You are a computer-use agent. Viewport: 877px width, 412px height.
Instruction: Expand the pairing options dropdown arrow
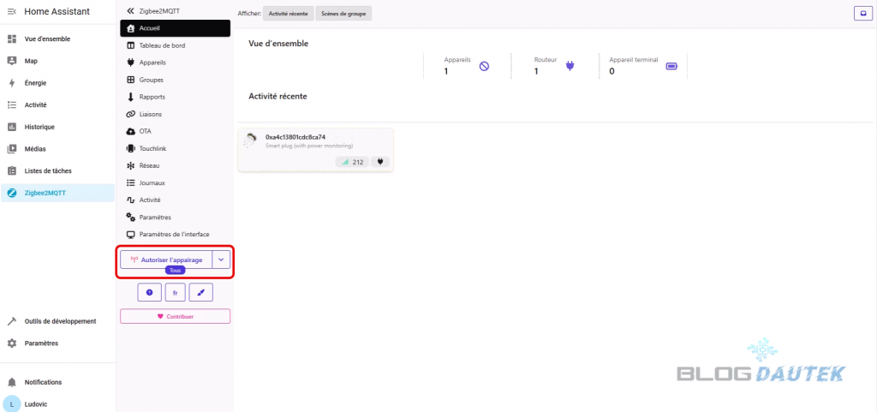(221, 260)
